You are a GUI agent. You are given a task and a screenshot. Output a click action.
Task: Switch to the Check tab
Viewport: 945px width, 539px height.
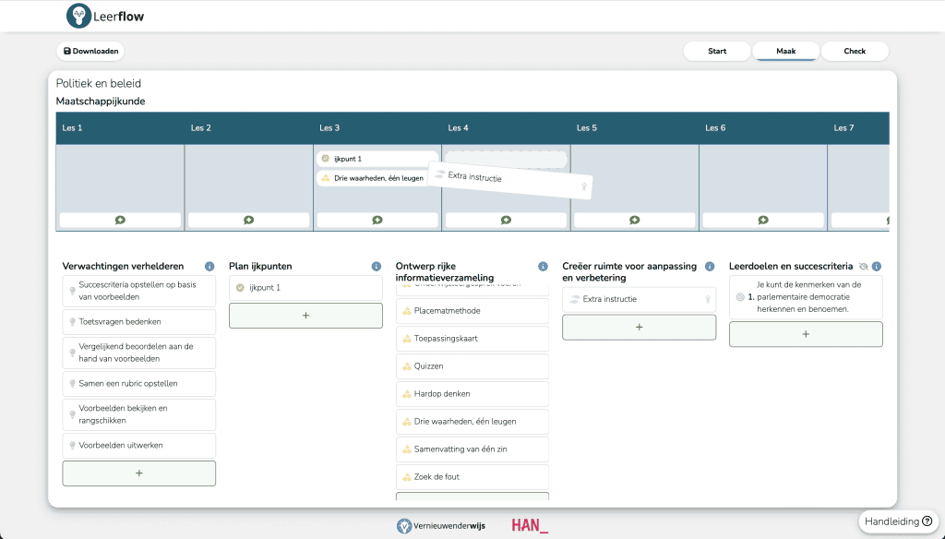pyautogui.click(x=855, y=52)
